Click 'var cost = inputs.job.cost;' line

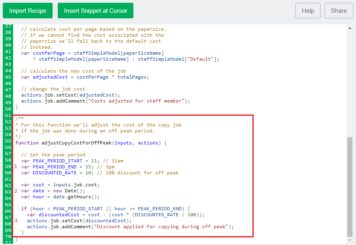click(60, 185)
